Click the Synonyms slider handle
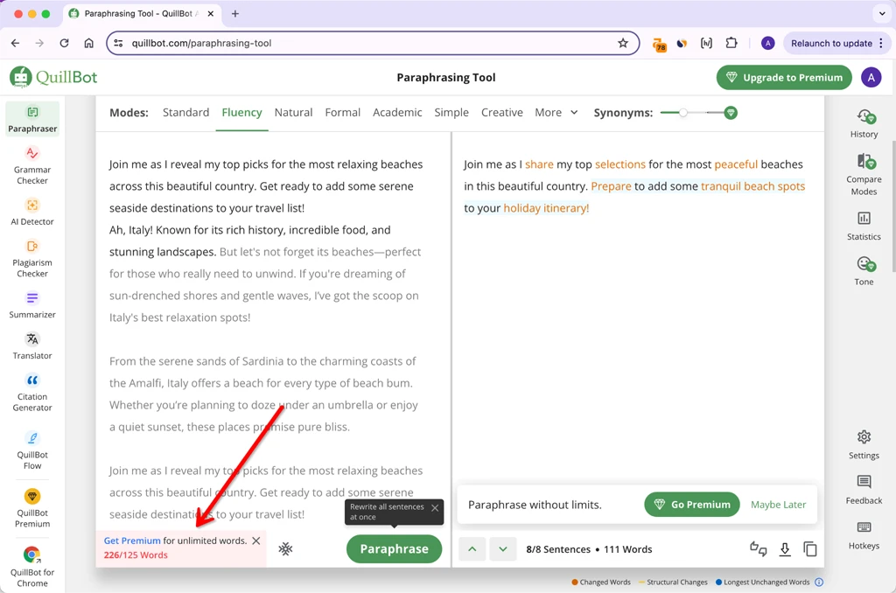This screenshot has height=593, width=896. (682, 113)
